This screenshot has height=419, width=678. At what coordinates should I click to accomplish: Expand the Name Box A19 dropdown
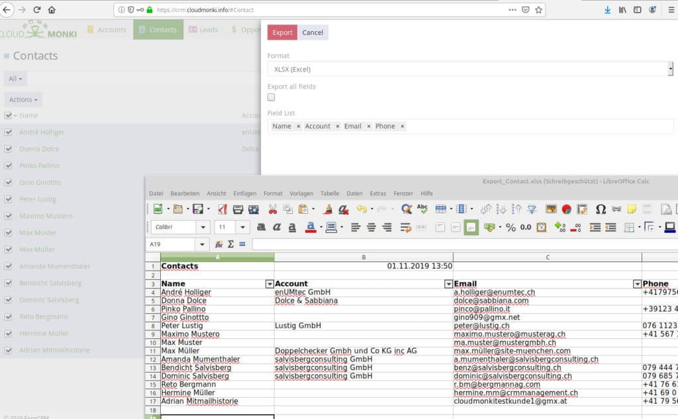click(x=202, y=244)
